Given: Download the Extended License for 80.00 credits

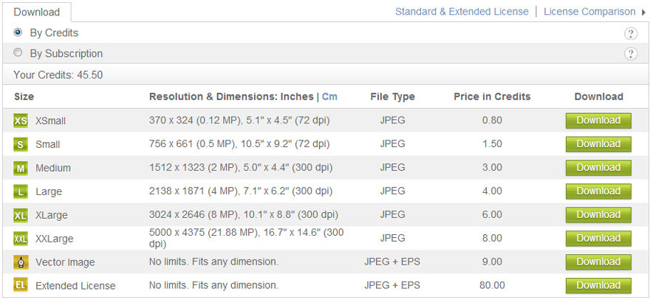Looking at the screenshot, I should click(598, 285).
